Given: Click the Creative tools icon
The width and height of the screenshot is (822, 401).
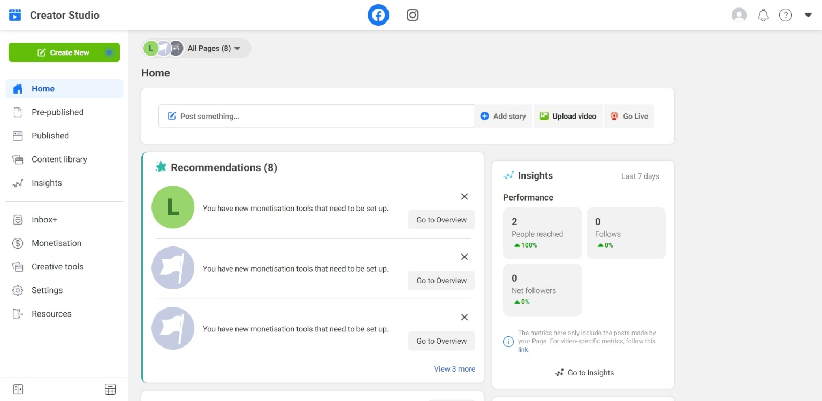Looking at the screenshot, I should coord(18,267).
